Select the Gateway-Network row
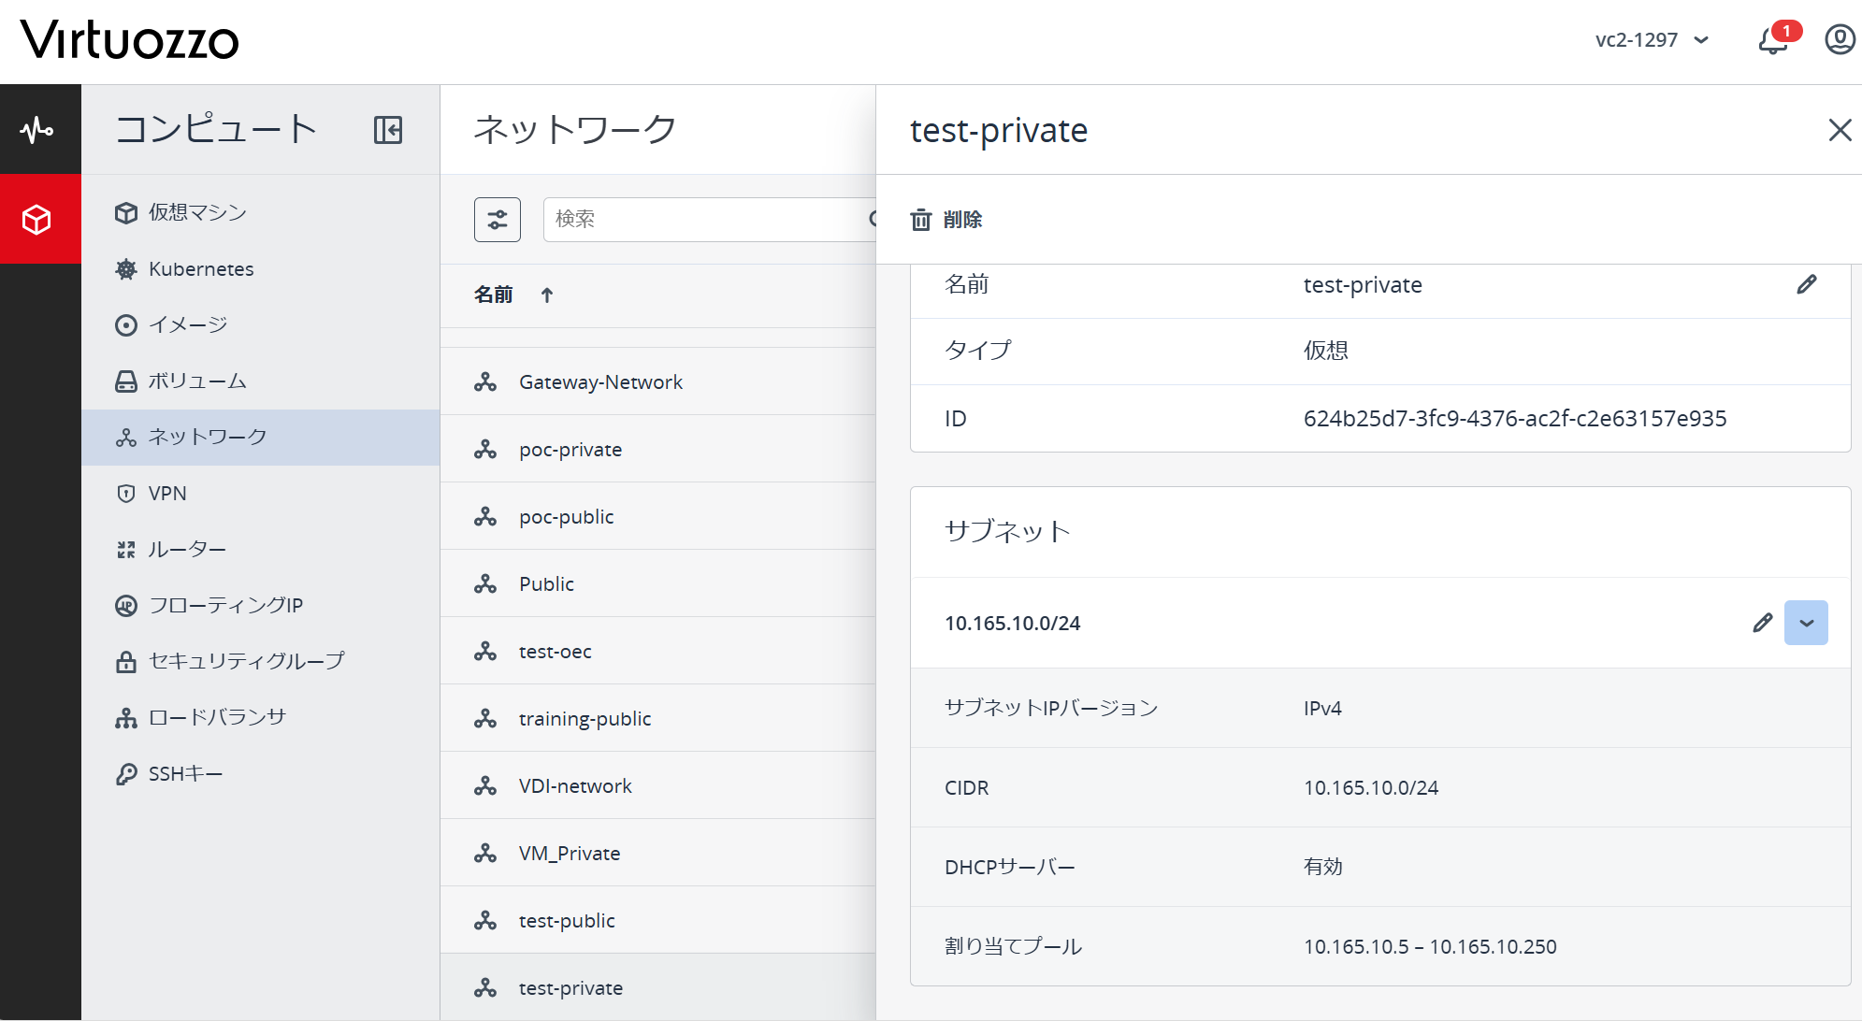The image size is (1862, 1021). 600,382
